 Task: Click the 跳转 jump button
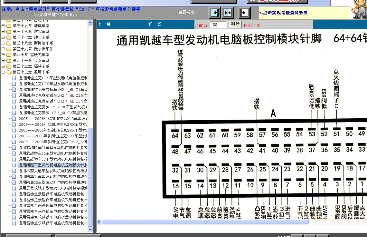(235, 24)
